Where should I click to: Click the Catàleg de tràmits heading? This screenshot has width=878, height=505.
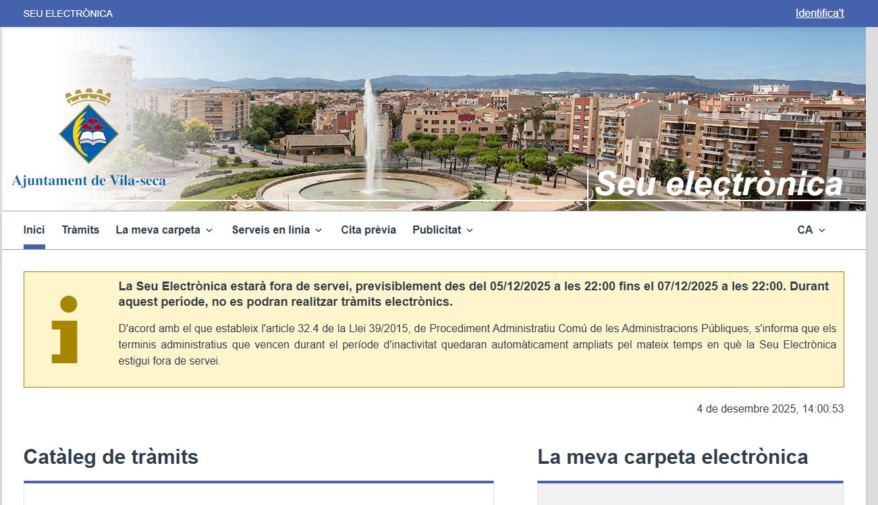click(111, 457)
